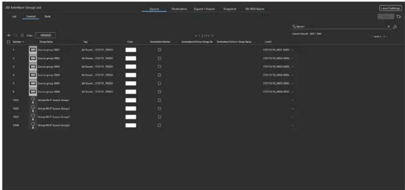This screenshot has height=190, width=405.
Task: Click the monitor icon of Source group 0003
Action: pyautogui.click(x=33, y=67)
